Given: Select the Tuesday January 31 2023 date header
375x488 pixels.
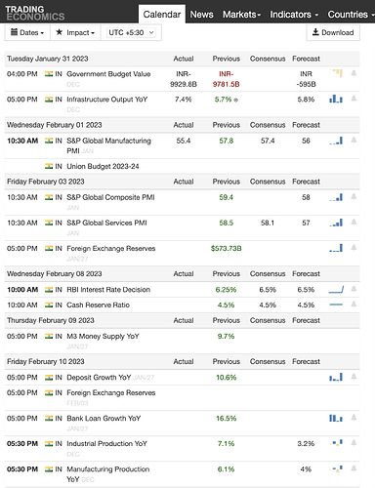Looking at the screenshot, I should [48, 59].
